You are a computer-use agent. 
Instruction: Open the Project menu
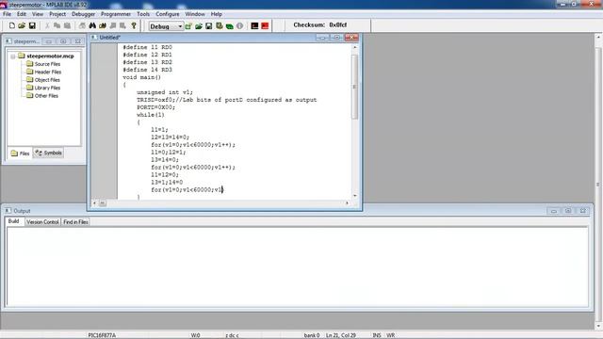(x=57, y=14)
